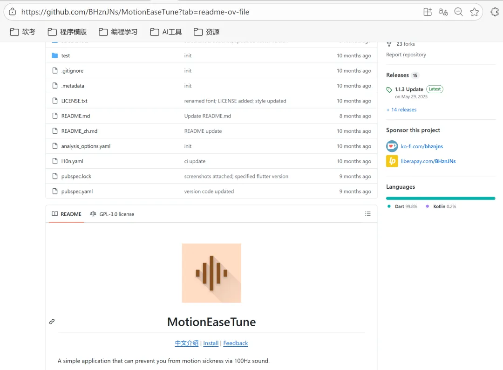This screenshot has width=503, height=370.
Task: Click '8 months ago' on README.md row
Action: pyautogui.click(x=355, y=116)
